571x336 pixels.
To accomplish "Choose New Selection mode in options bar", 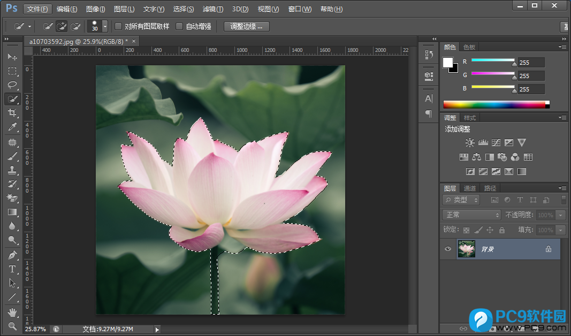I will coord(48,26).
